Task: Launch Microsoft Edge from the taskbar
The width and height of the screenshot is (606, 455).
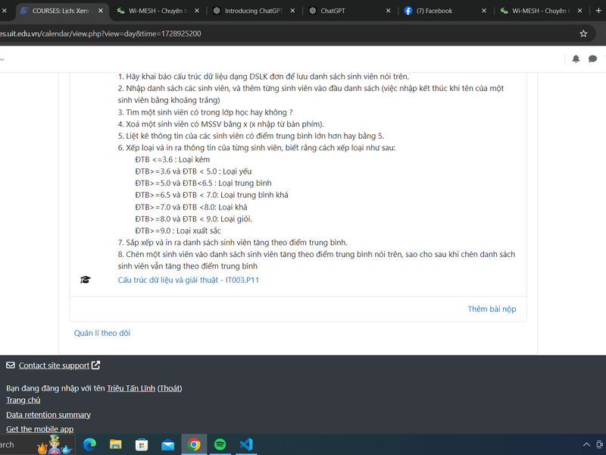Action: (89, 444)
